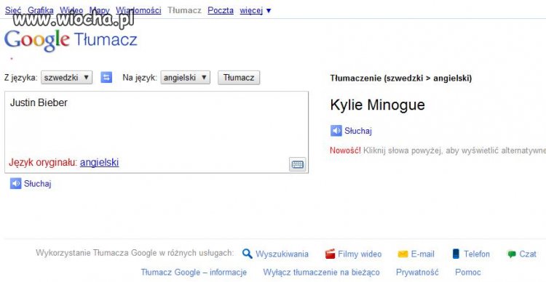The image size is (546, 282).
Task: Click the swap languages icon
Action: click(106, 77)
